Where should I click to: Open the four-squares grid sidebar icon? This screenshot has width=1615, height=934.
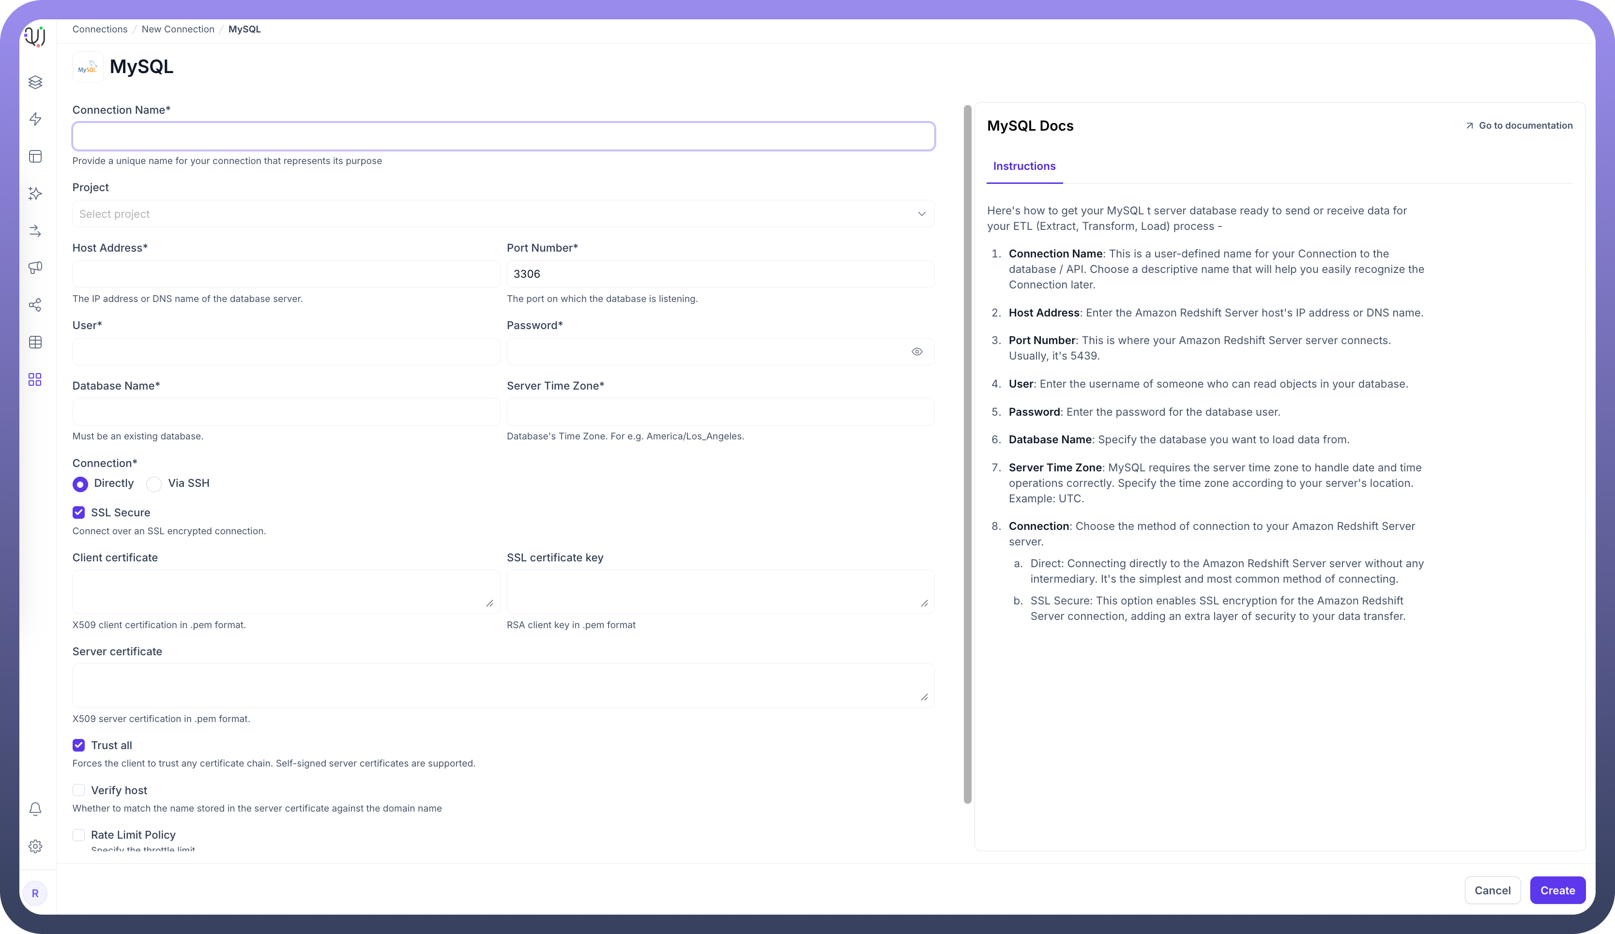tap(35, 380)
